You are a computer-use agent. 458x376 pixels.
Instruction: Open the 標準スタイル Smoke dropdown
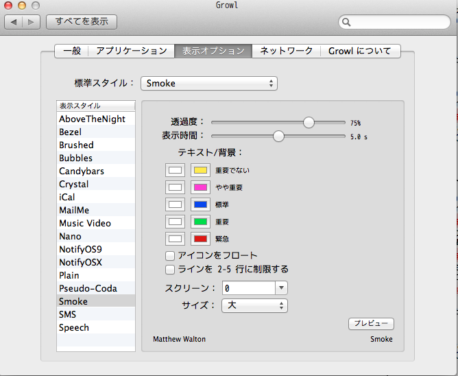coord(209,83)
